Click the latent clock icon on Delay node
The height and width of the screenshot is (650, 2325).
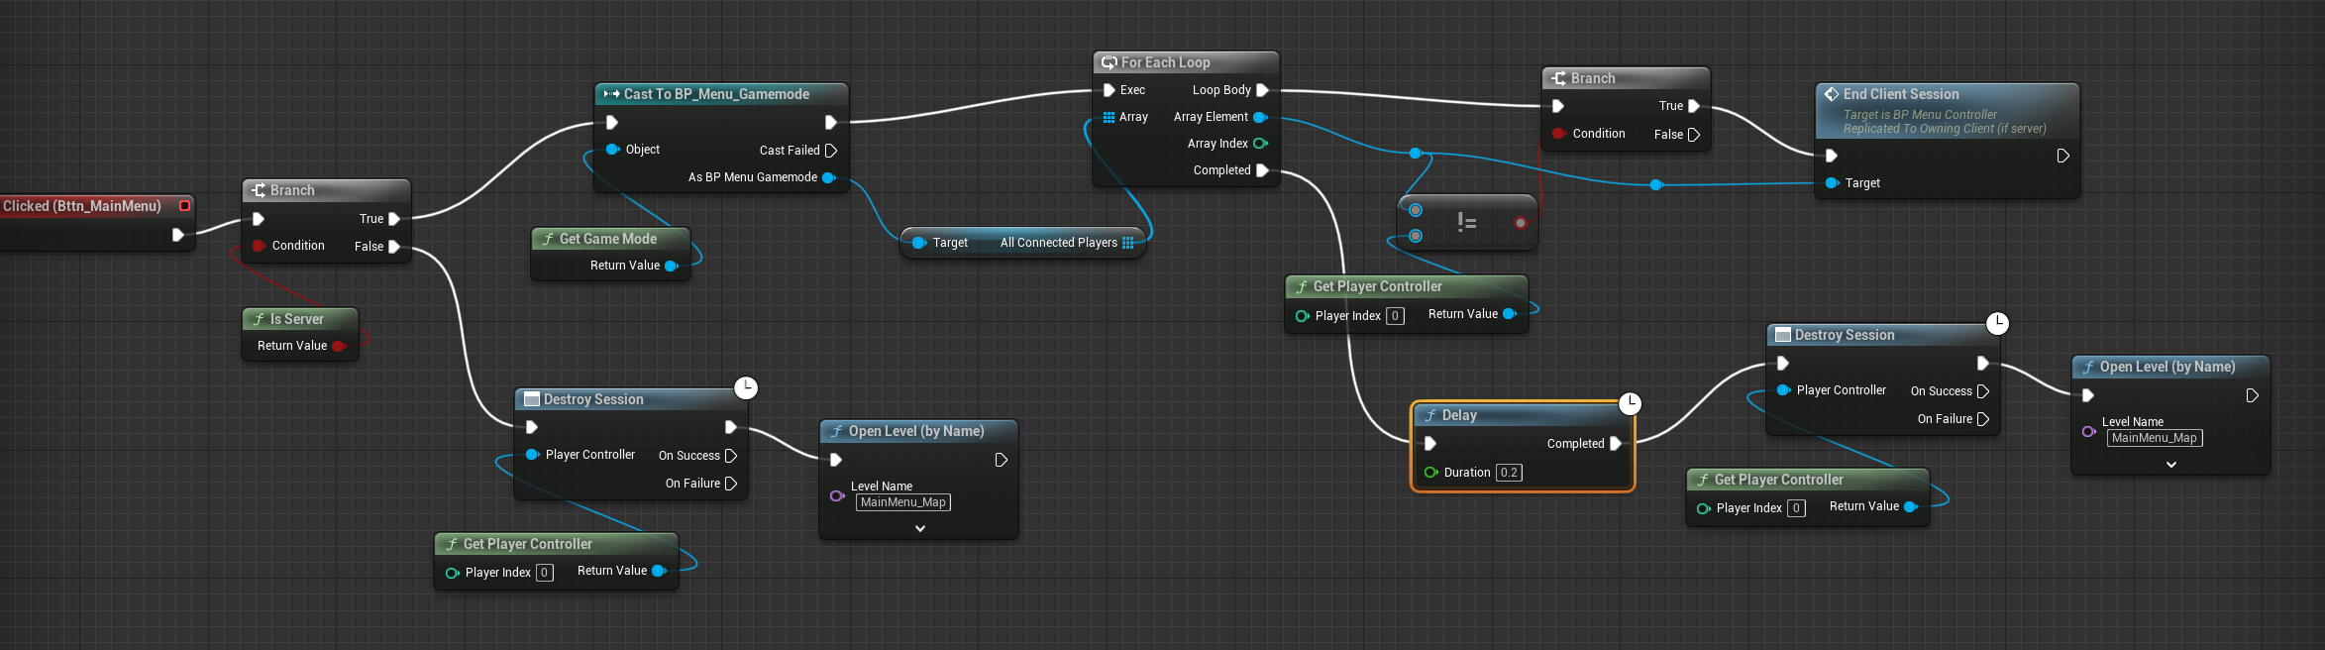1630,403
